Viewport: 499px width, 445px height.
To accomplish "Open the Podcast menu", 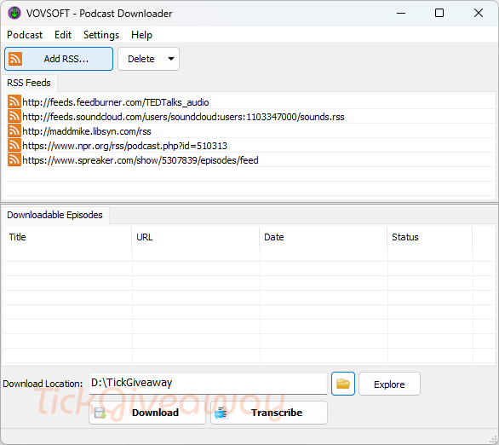I will [x=25, y=35].
